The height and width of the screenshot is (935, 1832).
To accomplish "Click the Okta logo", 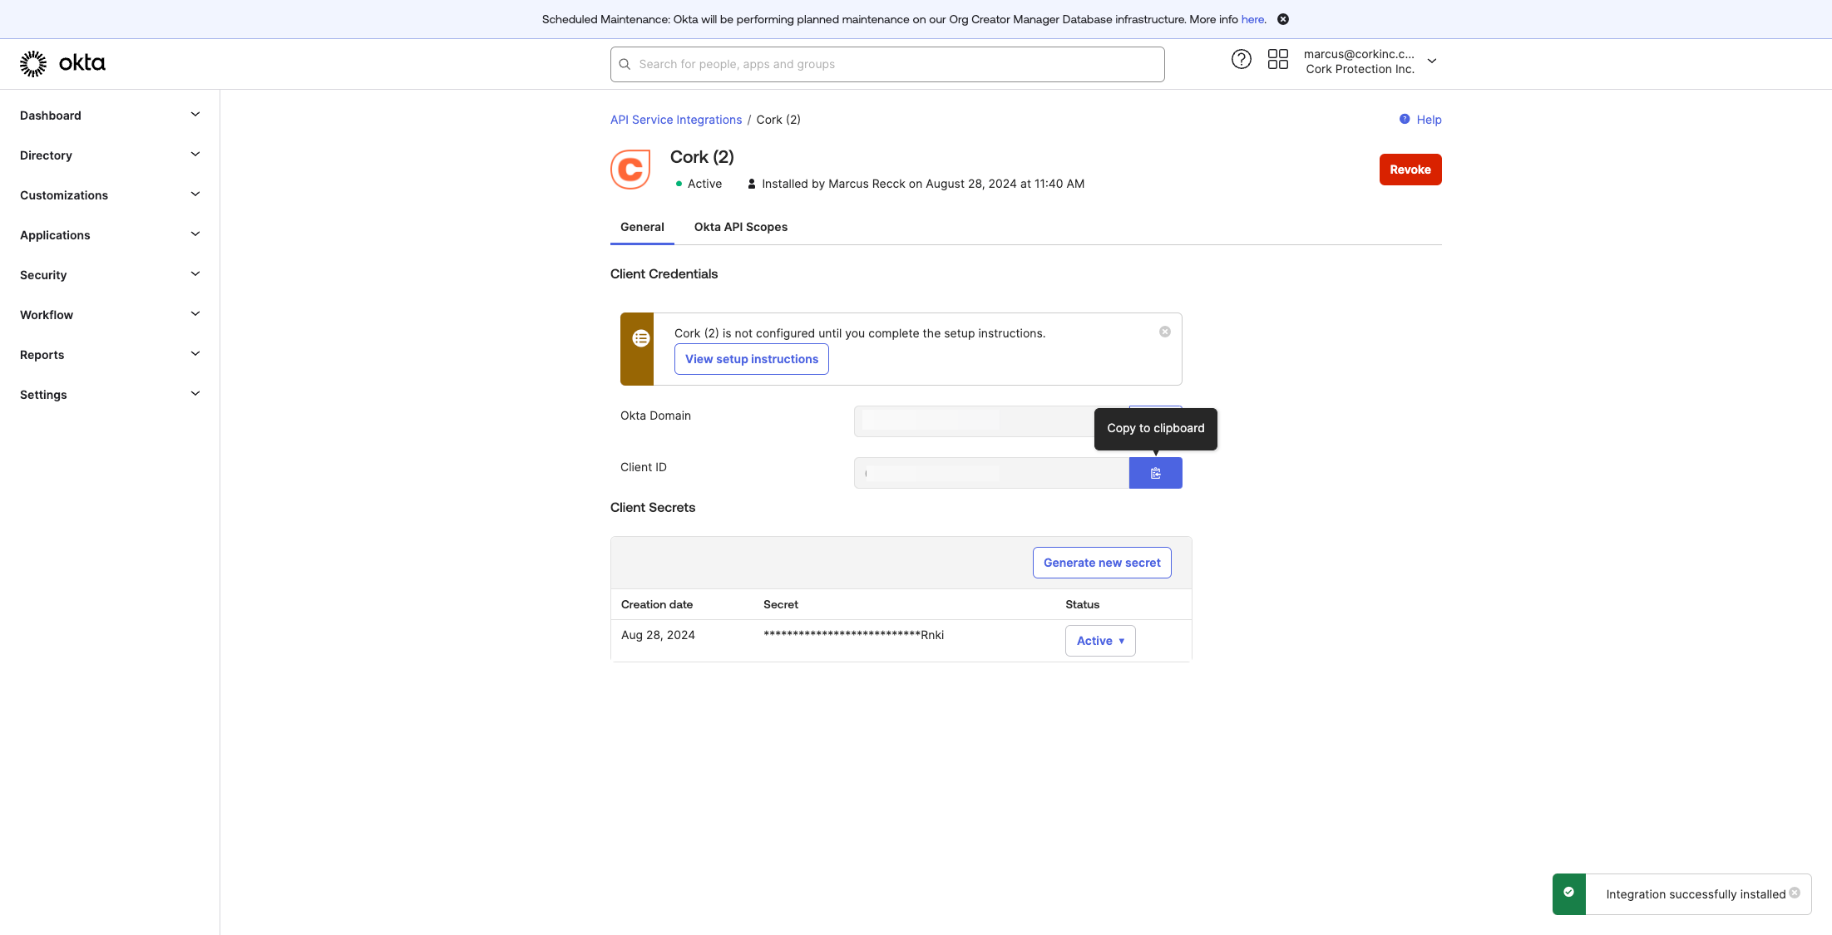I will (62, 63).
